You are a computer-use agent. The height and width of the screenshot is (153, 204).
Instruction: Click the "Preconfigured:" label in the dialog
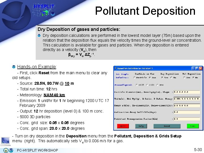click(x=123, y=85)
